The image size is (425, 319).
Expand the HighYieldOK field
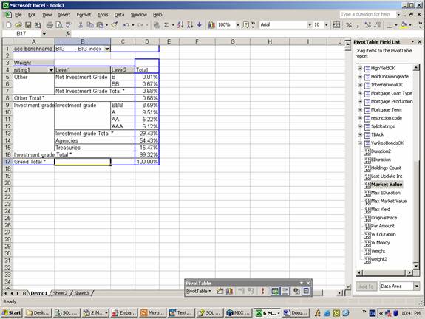point(360,68)
